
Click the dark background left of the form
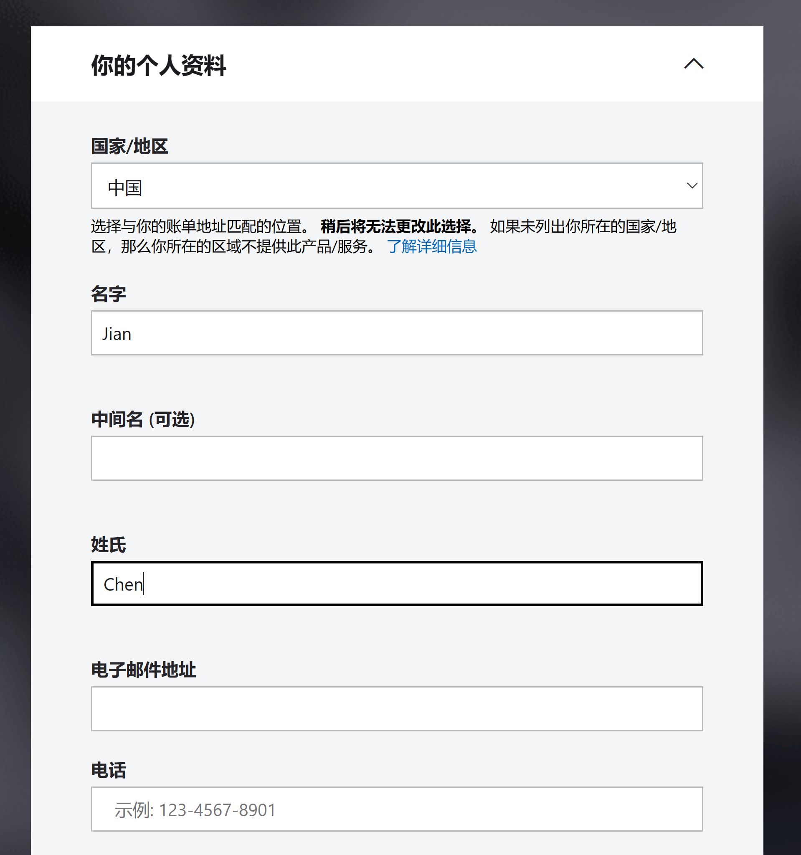(x=15, y=430)
